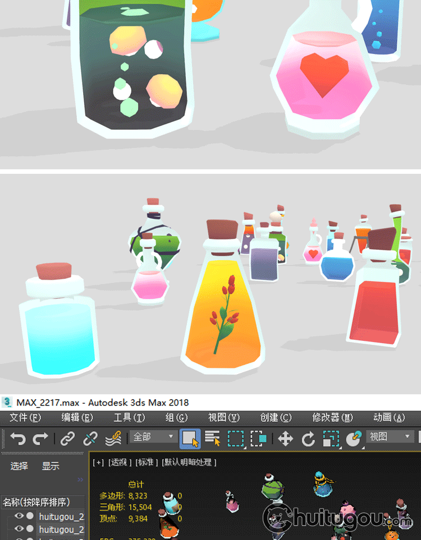Select the Select and Link tool
This screenshot has width=421, height=540.
[67, 438]
